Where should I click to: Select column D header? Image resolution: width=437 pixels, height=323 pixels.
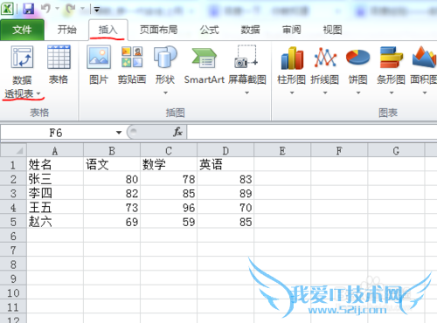[x=225, y=150]
